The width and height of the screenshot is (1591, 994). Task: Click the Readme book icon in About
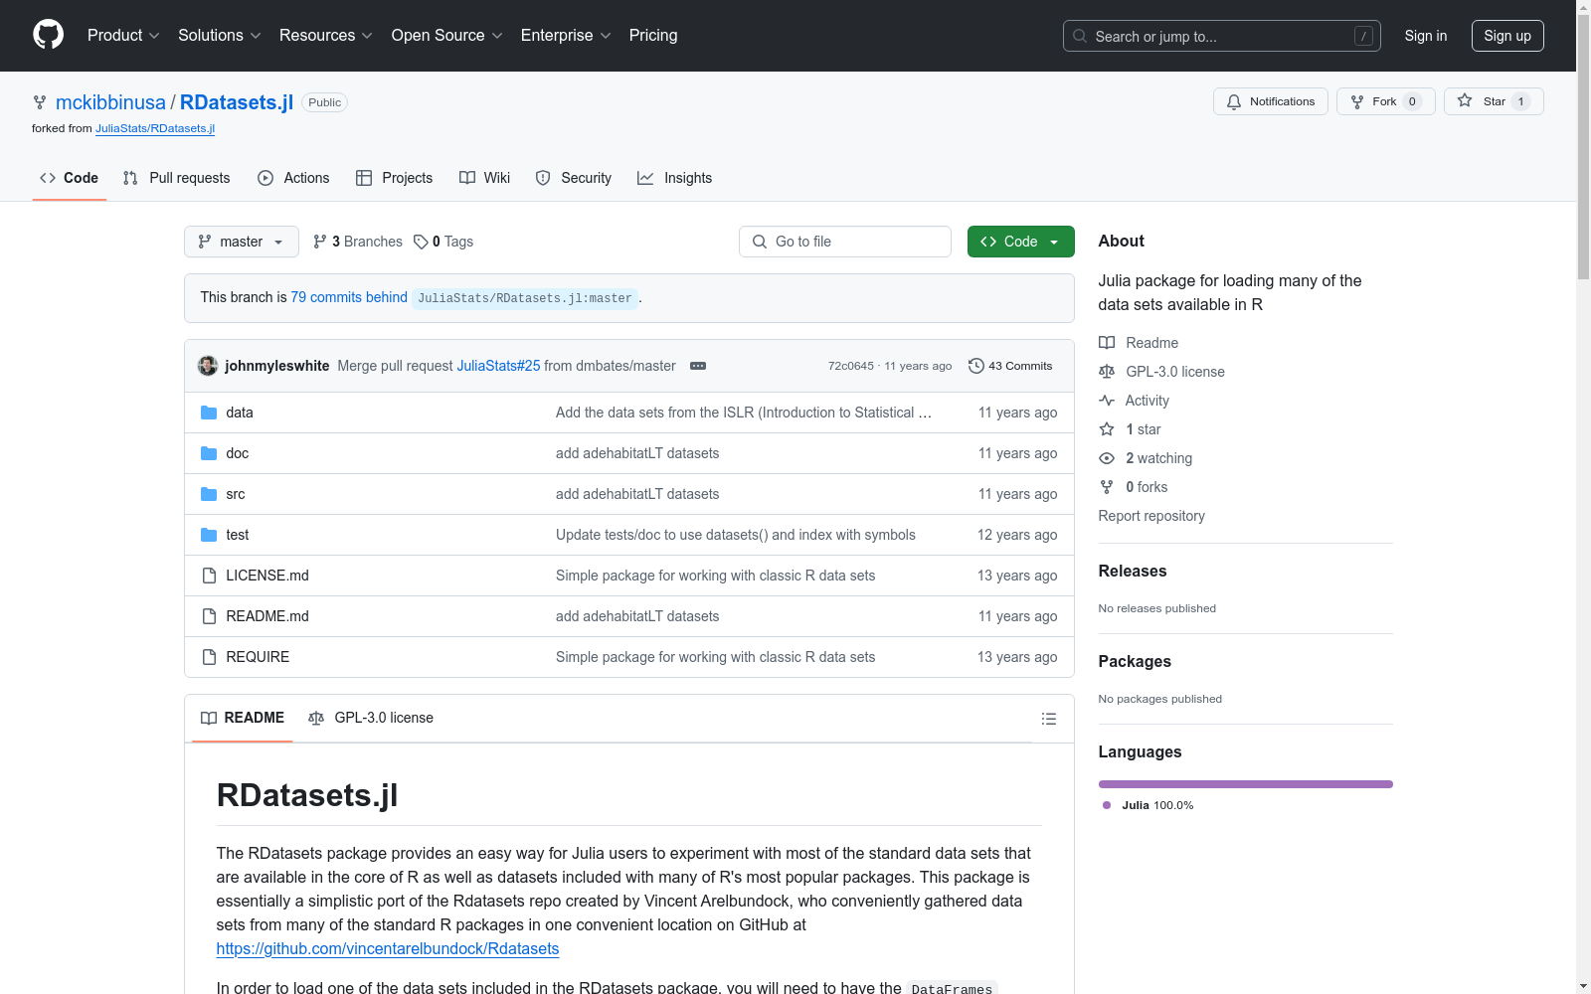[x=1107, y=343]
